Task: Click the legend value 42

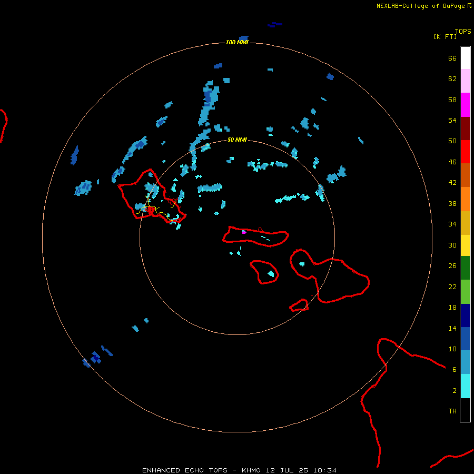Action: click(x=452, y=183)
